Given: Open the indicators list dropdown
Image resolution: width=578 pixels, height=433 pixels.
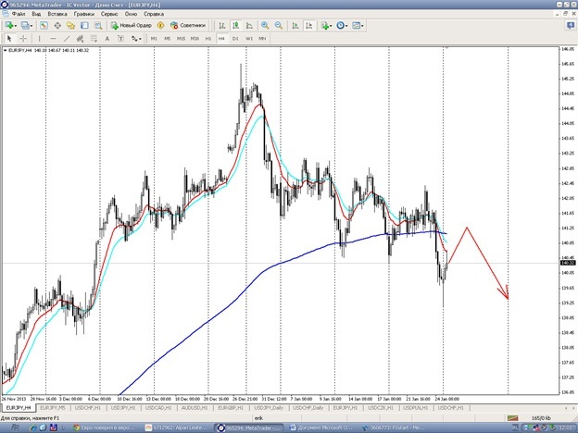Looking at the screenshot, I should click(x=332, y=26).
